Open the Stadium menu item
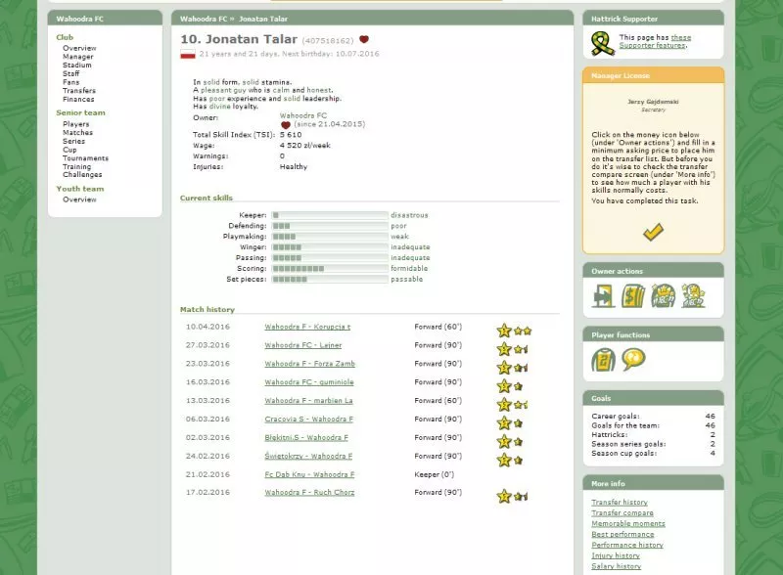The width and height of the screenshot is (783, 575). [x=78, y=65]
